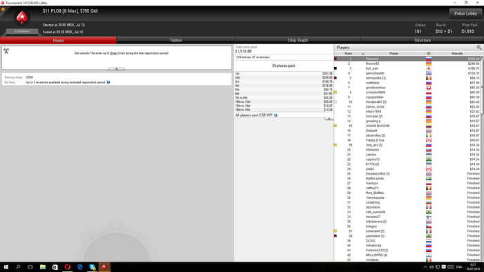Open the volume icon in system tray
Viewport: 484px width, 272px height.
(431, 267)
